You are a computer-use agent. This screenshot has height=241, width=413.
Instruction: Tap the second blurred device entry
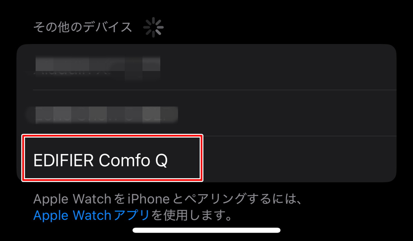(x=206, y=113)
